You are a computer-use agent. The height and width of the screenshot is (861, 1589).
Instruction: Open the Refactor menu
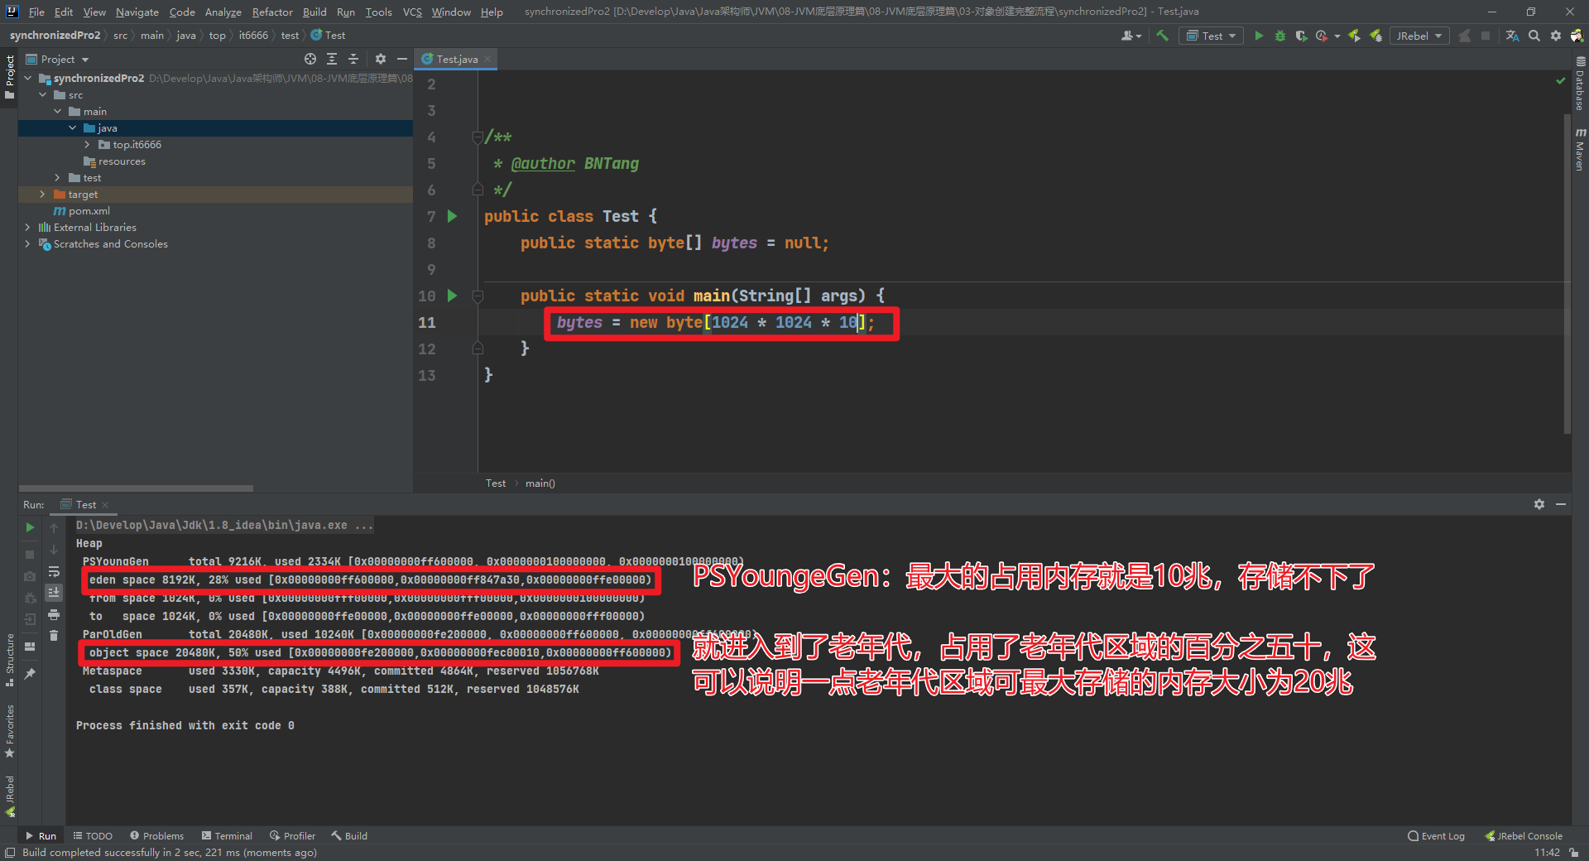click(x=272, y=12)
